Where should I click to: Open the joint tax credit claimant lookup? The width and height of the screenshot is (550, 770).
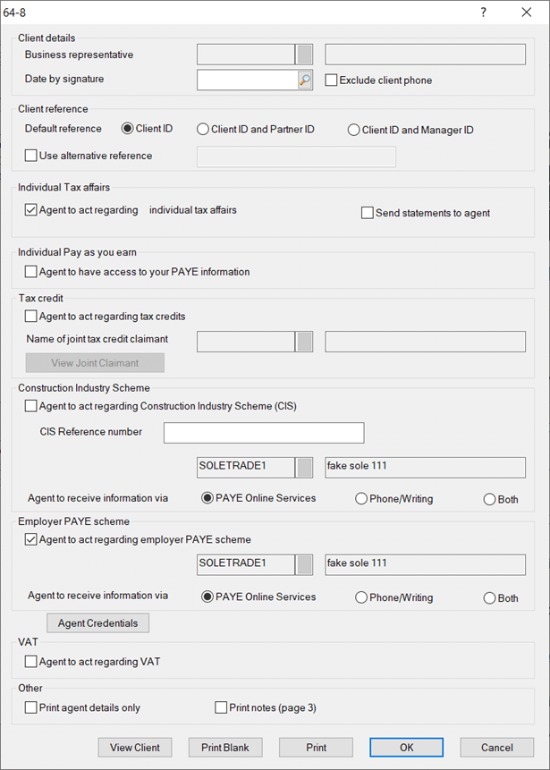tap(305, 342)
